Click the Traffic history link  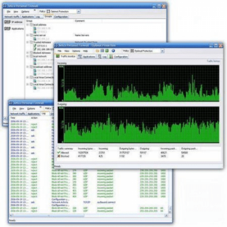pos(213,61)
